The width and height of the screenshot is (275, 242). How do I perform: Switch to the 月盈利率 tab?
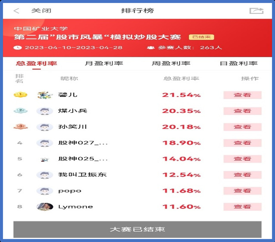(104, 63)
